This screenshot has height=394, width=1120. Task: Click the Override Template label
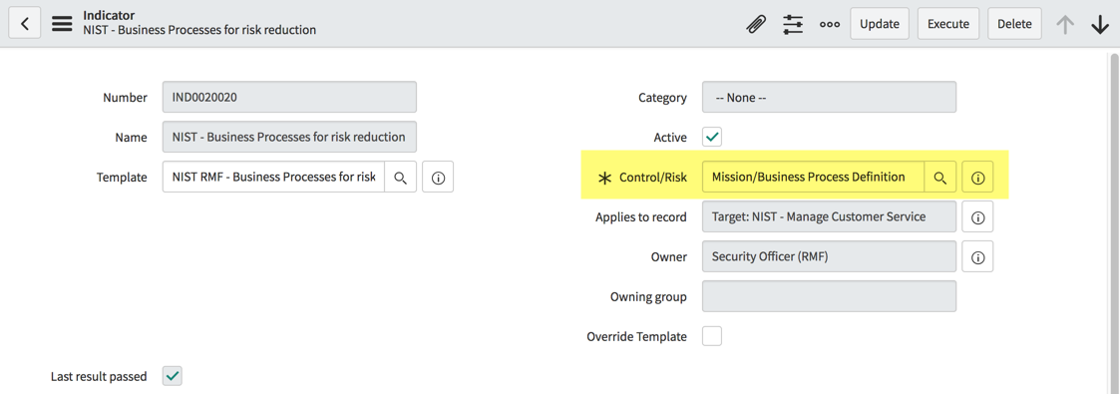[637, 336]
